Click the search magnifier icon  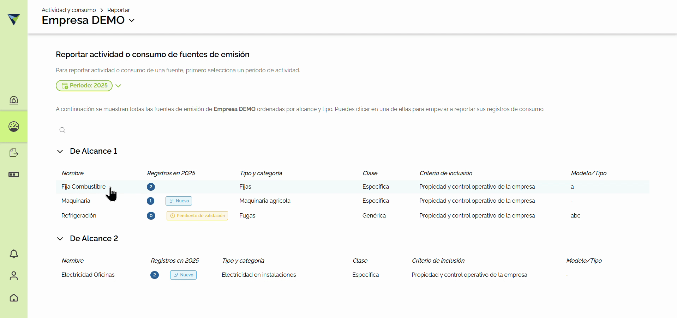(62, 130)
